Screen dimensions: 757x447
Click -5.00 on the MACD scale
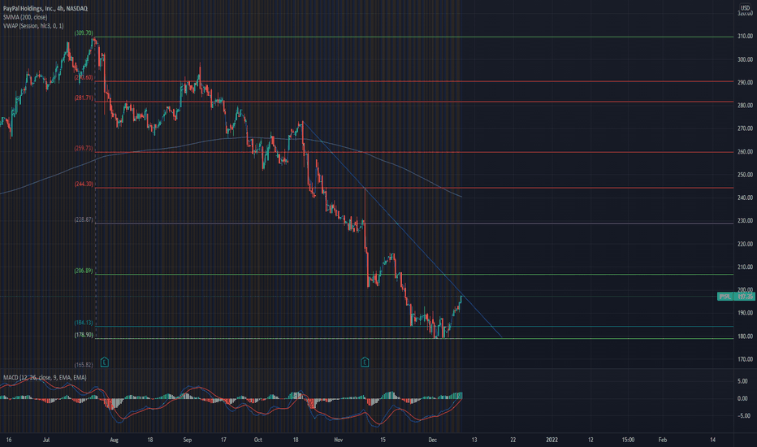coord(742,415)
